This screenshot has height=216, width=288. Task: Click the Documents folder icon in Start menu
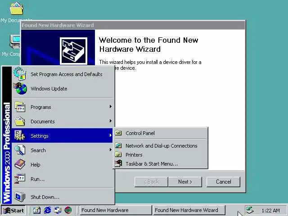(20, 121)
